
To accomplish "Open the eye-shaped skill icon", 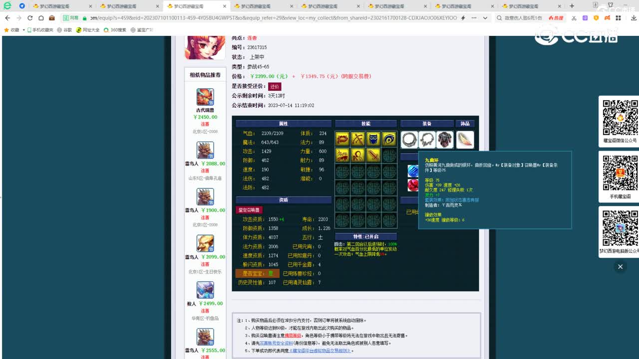I will point(389,139).
